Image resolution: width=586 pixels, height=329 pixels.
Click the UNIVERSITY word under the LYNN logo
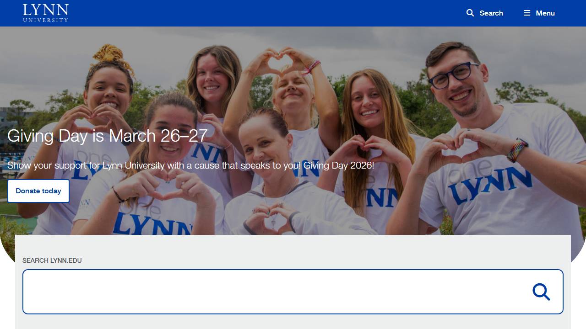(46, 20)
